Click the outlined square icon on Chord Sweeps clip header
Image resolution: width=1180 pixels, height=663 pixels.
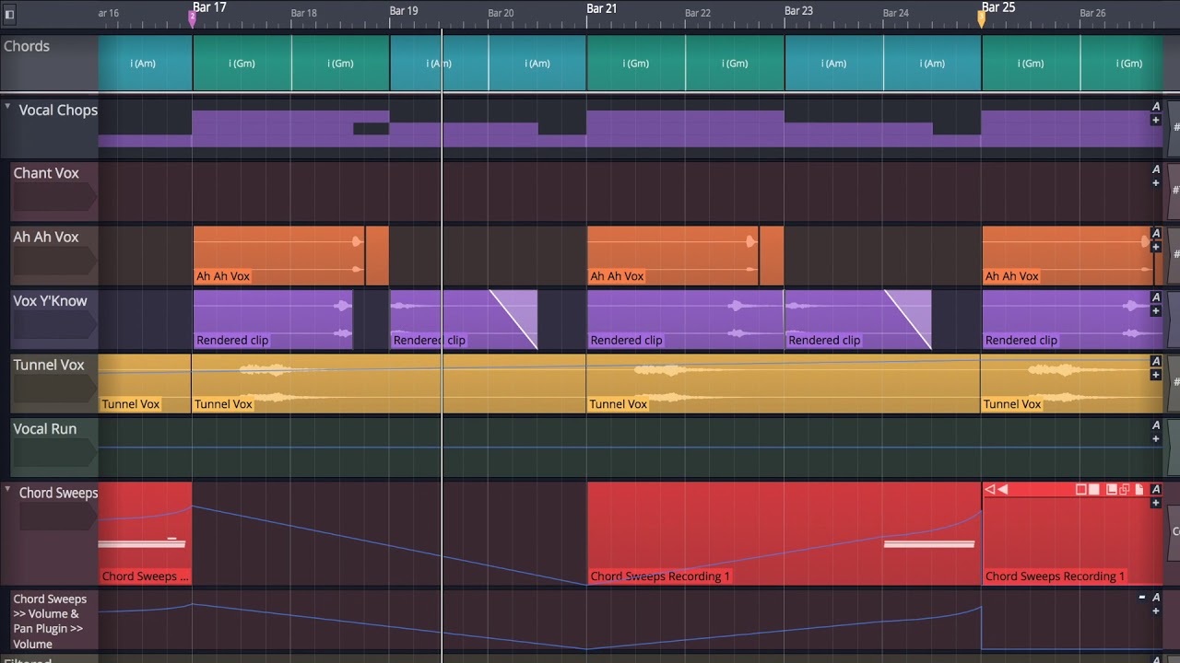[1081, 490]
